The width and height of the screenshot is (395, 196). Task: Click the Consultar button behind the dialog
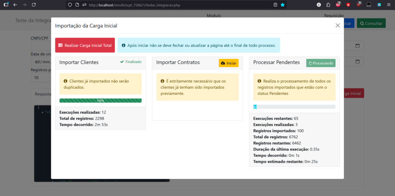click(x=371, y=23)
